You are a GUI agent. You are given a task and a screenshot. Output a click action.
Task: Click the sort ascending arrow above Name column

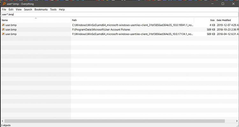click(36, 18)
